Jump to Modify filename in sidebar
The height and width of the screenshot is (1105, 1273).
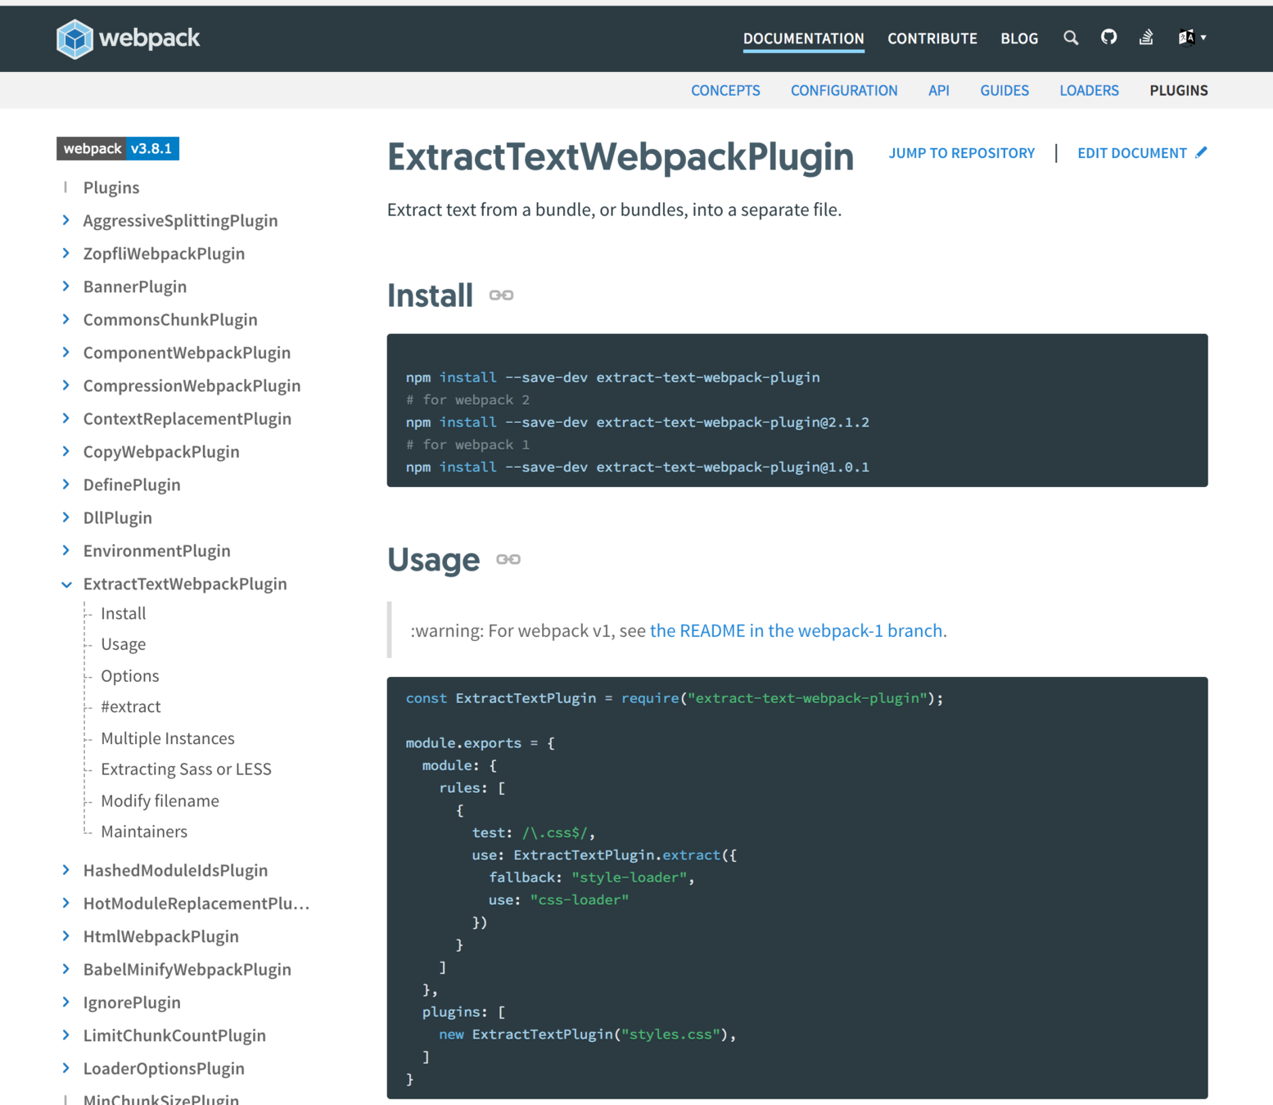point(160,801)
